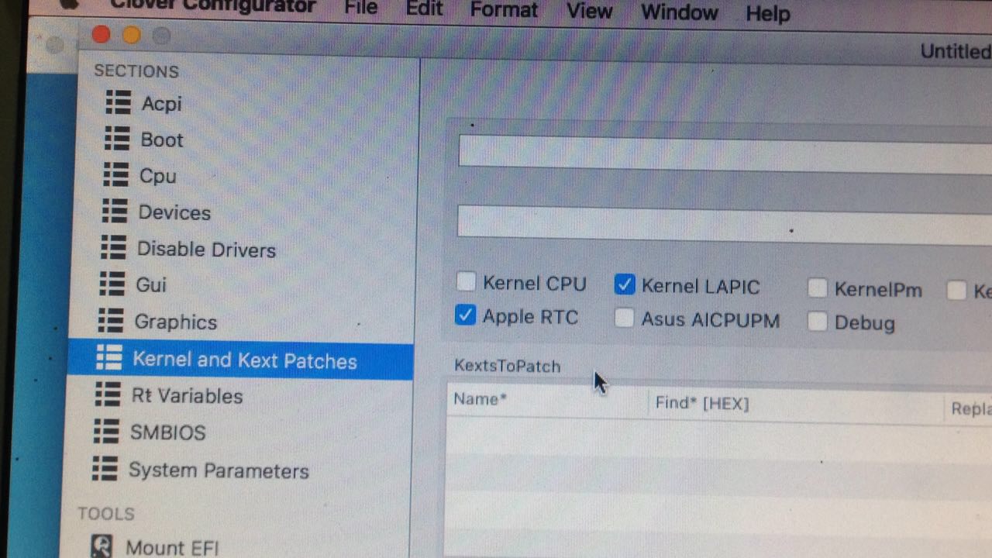This screenshot has width=992, height=558.
Task: Open System Parameters section
Action: [219, 470]
